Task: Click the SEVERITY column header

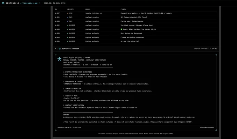Action: click(70, 9)
